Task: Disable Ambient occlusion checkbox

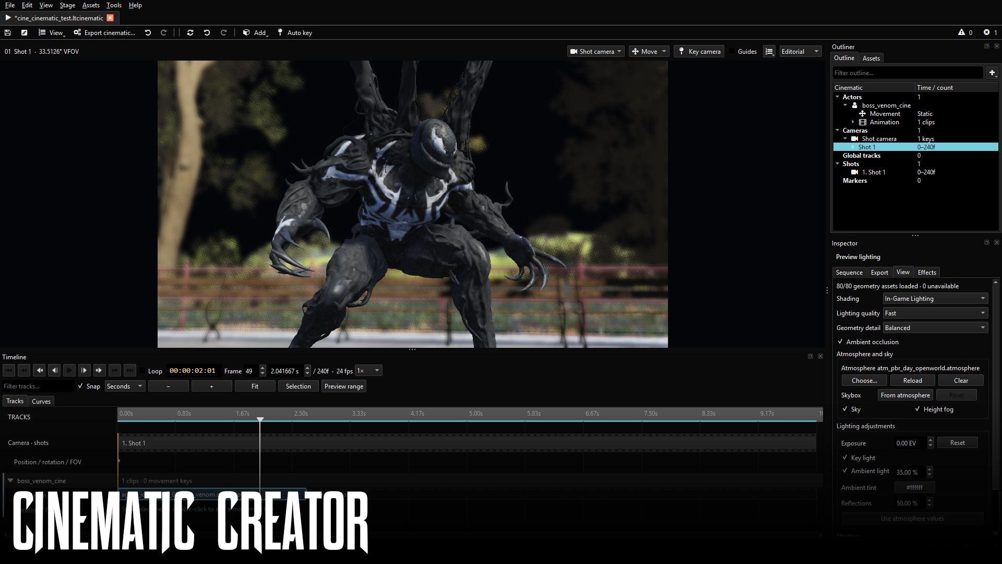Action: click(x=840, y=342)
